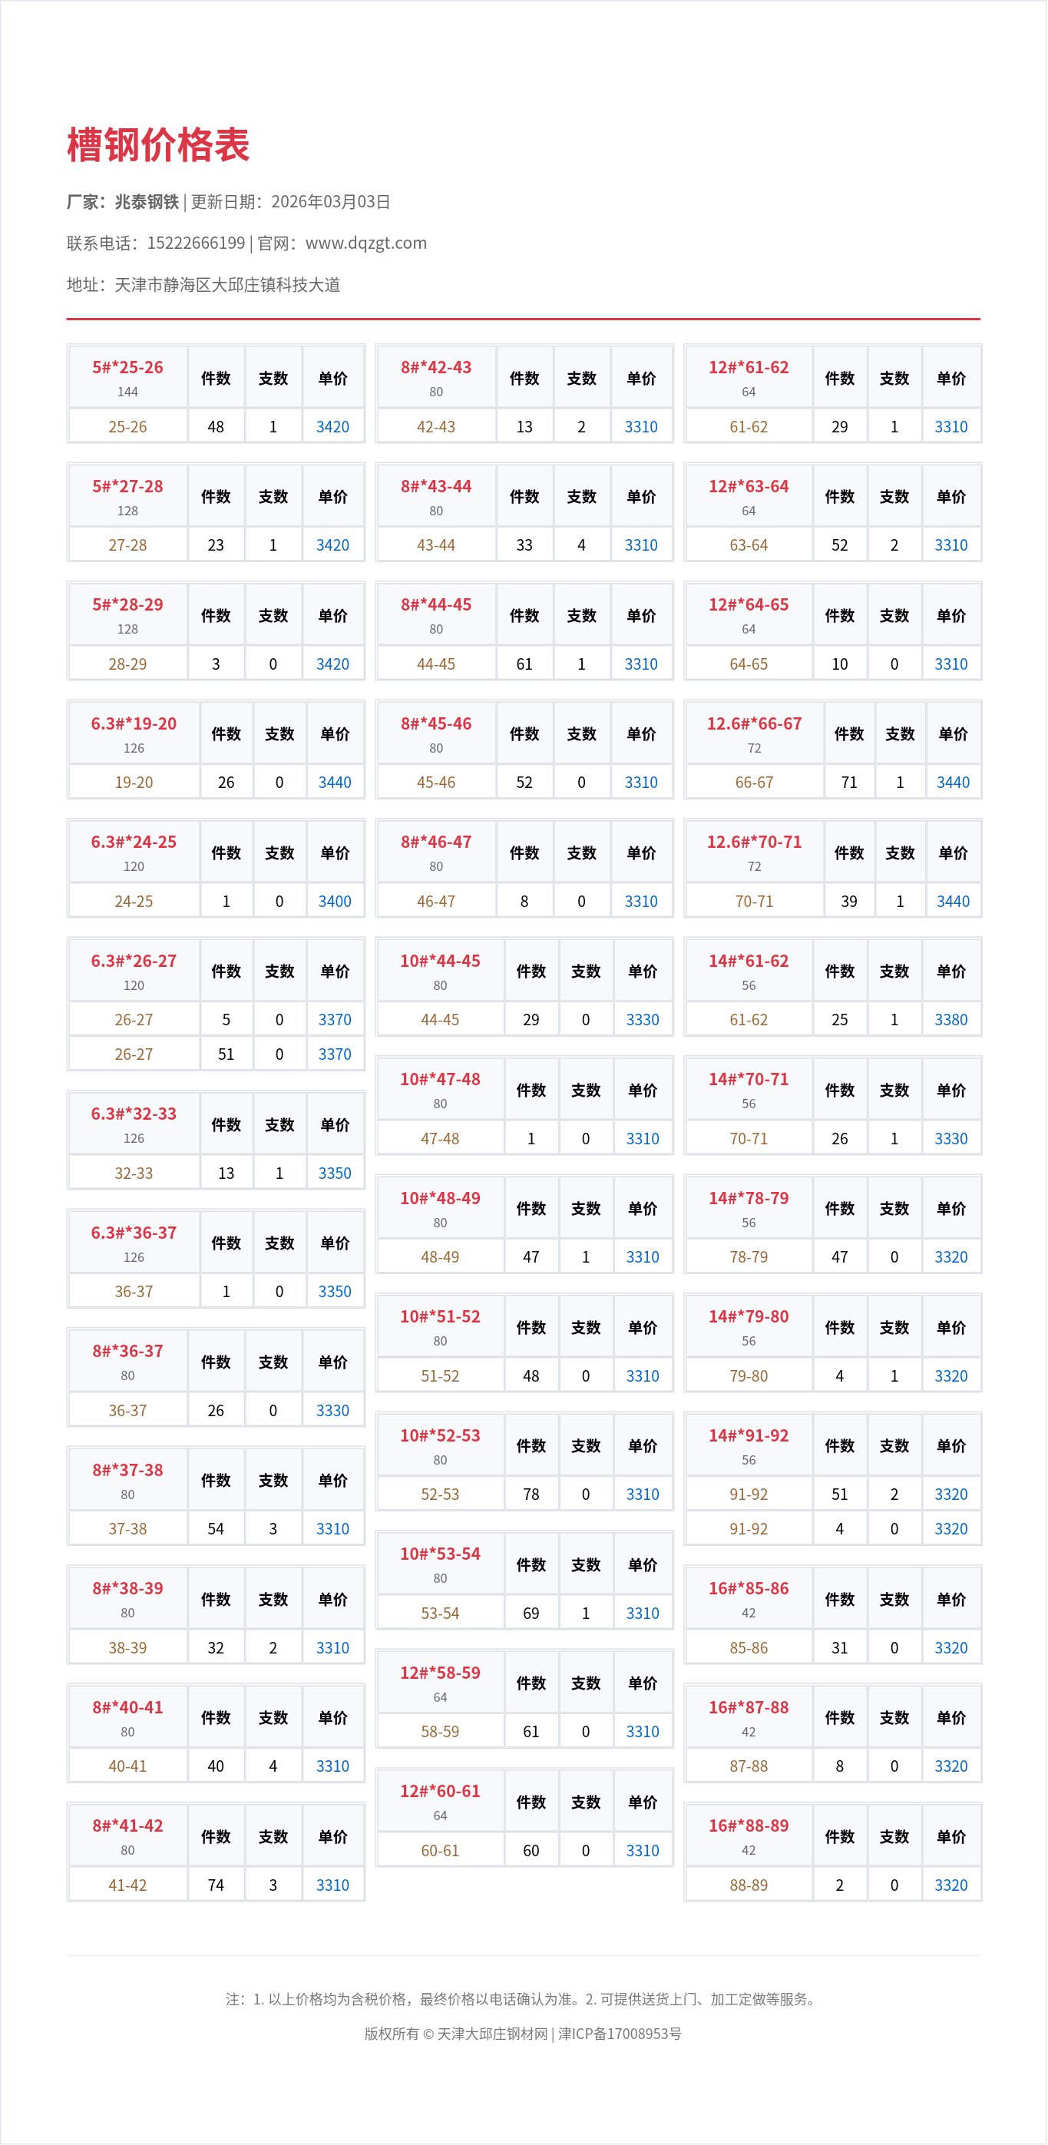Click the 3330 price for 10#*44-45
Viewport: 1048px width, 2145px height.
(642, 1019)
